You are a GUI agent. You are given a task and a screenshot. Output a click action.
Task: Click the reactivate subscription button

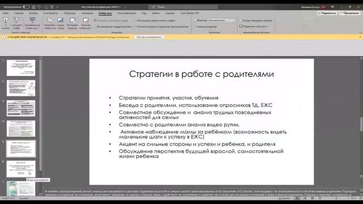coord(149,37)
